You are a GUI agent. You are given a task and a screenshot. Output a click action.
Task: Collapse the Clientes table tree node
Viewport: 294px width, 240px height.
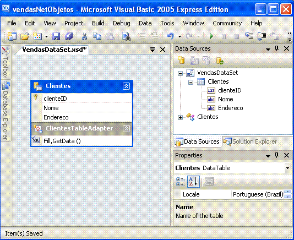[x=190, y=82]
